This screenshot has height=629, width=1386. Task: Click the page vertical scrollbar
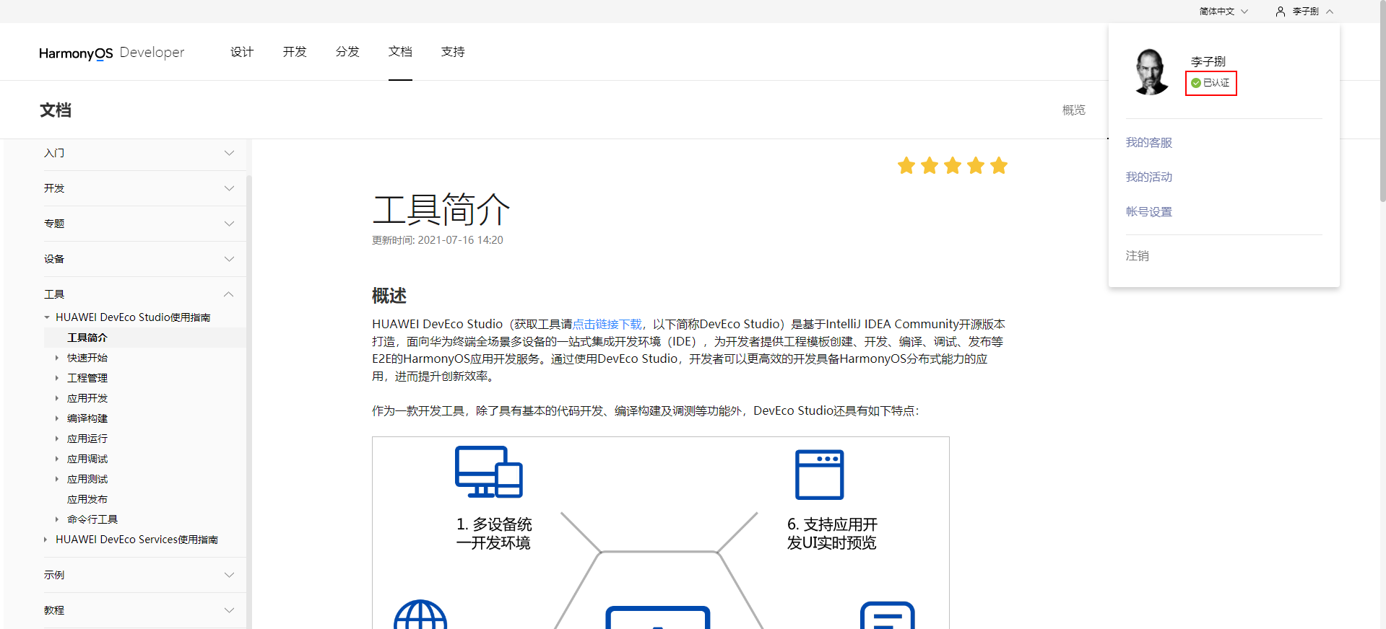1382,101
